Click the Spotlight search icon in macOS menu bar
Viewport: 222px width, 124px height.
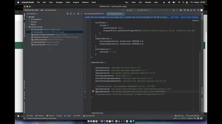point(183,2)
